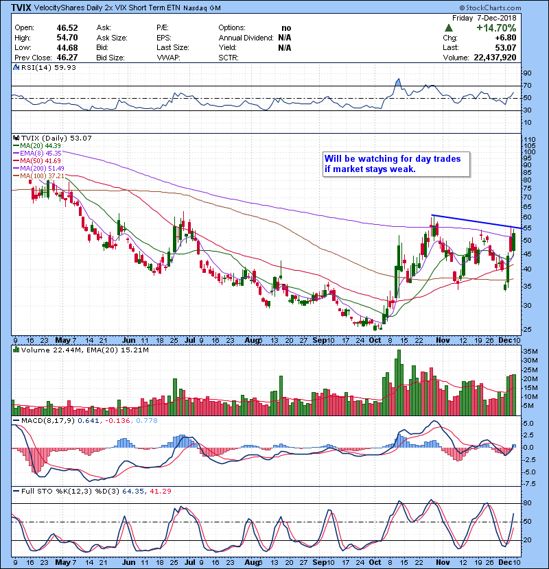
Task: Click the Volume 22.44M, EMA(20) 15.21M label
Action: click(84, 350)
